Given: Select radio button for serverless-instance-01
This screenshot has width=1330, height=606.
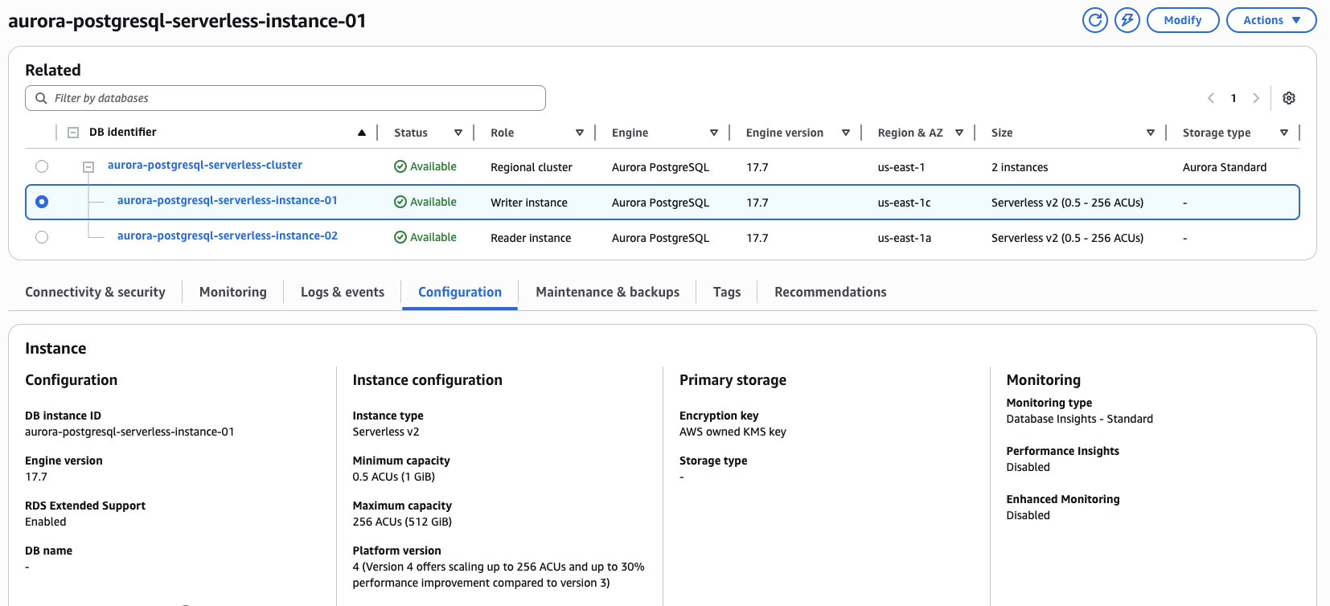Looking at the screenshot, I should 42,202.
